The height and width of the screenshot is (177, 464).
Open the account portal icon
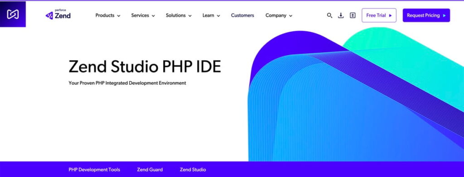(x=353, y=15)
